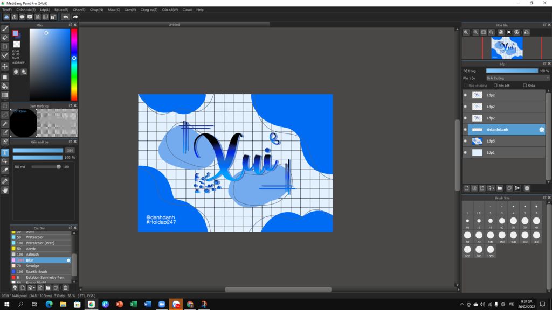Click the transparent color swatch
The image size is (552, 310).
(17, 44)
